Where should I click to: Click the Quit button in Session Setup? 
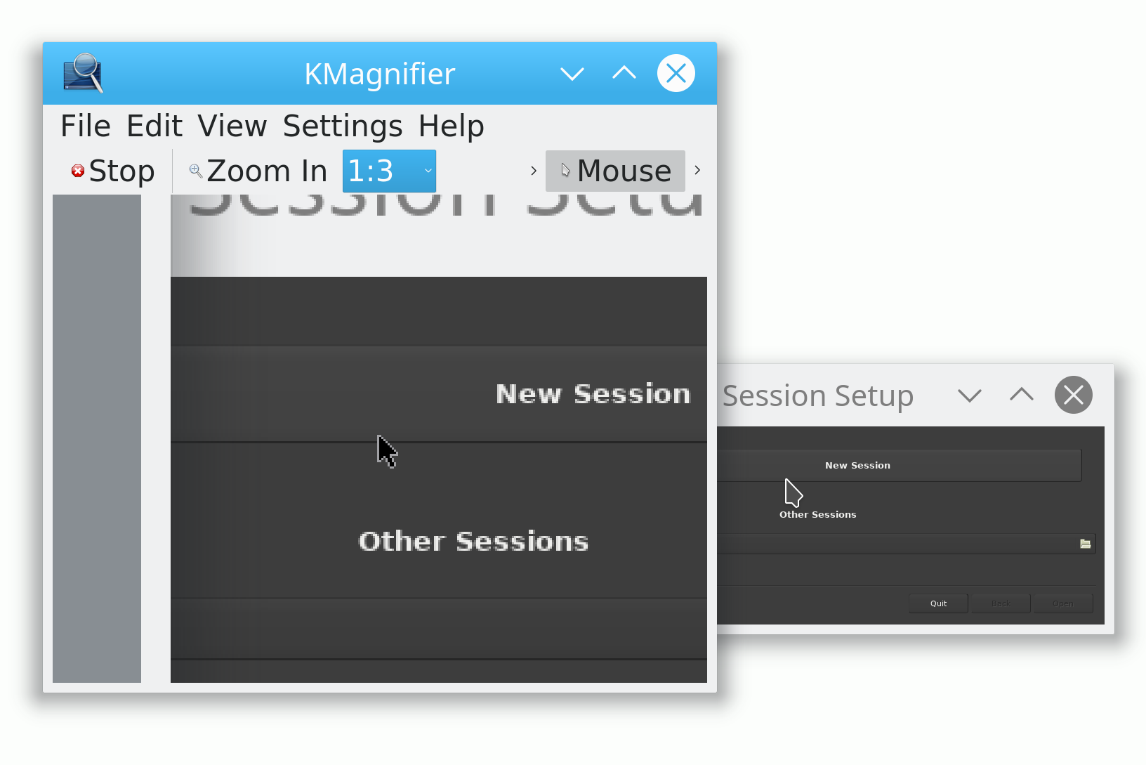[x=938, y=603]
